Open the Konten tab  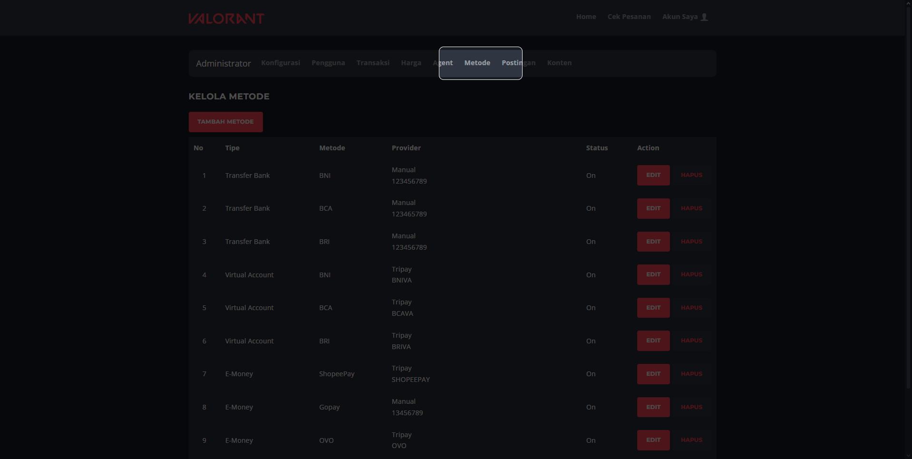coord(559,63)
